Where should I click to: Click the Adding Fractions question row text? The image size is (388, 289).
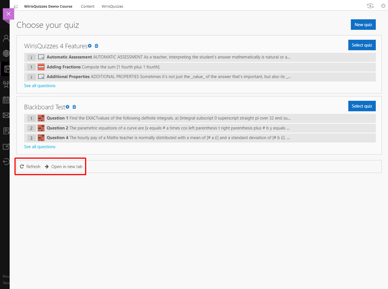pyautogui.click(x=104, y=67)
